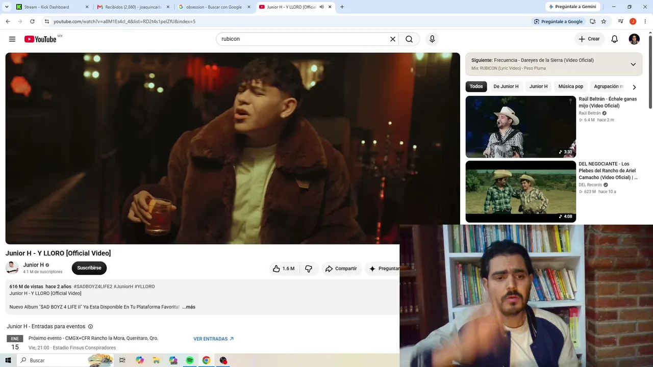The height and width of the screenshot is (367, 653).
Task: Open File Explorer from the taskbar
Action: (x=156, y=360)
